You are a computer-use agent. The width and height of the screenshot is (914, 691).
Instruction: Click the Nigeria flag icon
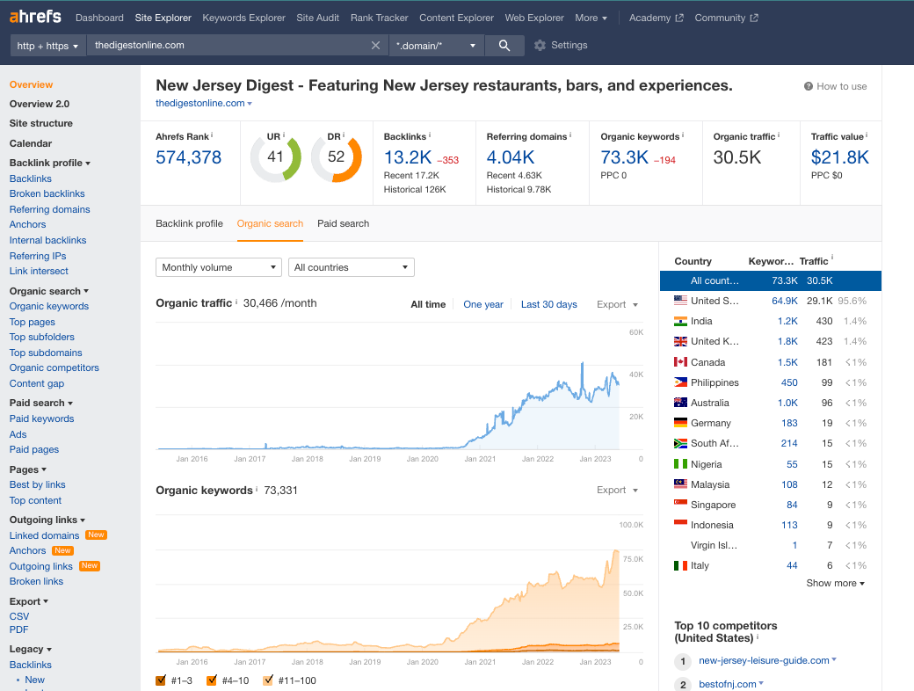[x=680, y=464]
